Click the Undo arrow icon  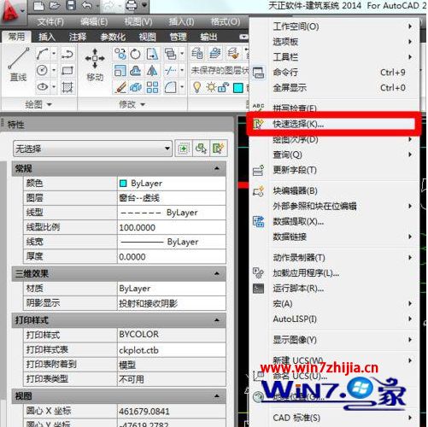[86, 5]
